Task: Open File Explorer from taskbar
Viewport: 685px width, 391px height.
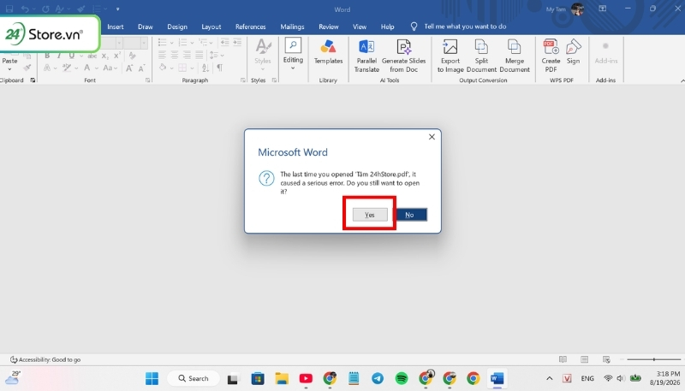Action: pos(282,378)
